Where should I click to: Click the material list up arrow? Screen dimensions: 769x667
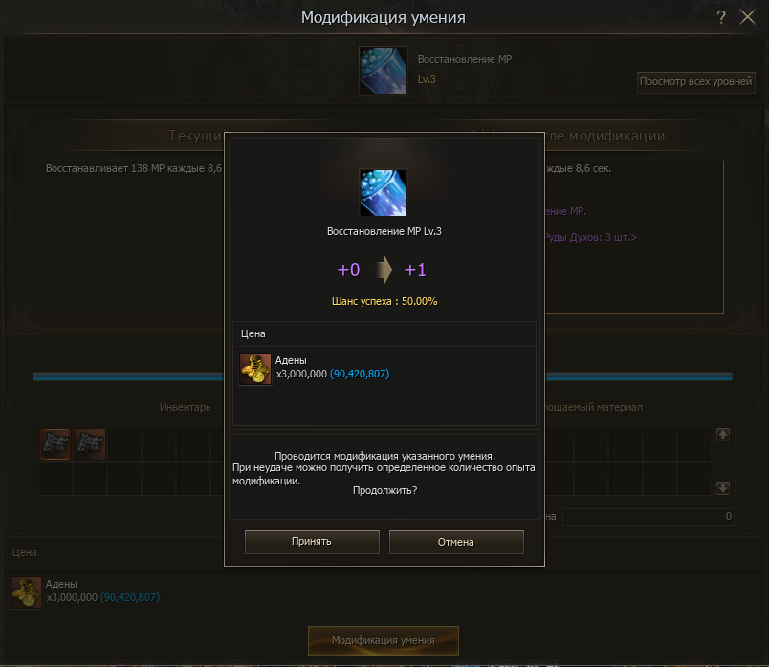click(723, 435)
